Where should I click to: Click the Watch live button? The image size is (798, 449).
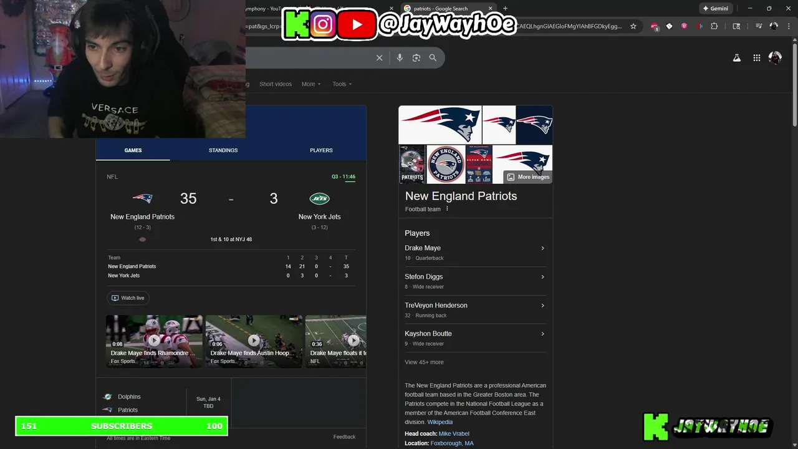[x=128, y=298]
